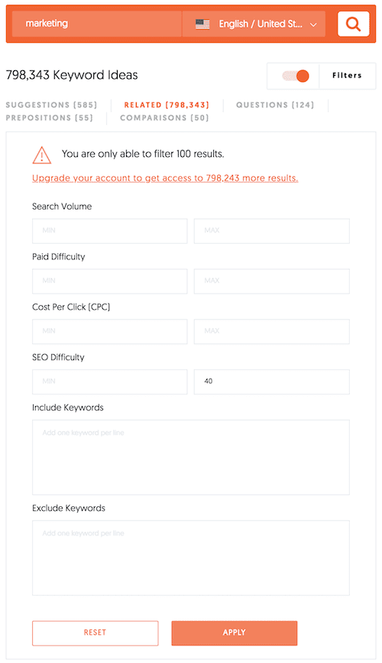Click the Search Volume MIN field
This screenshot has height=663, width=382.
(109, 230)
